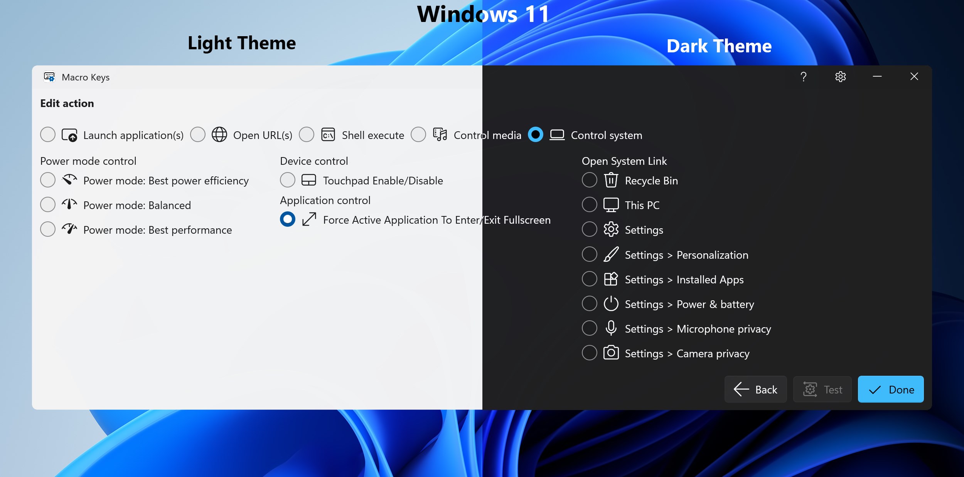This screenshot has width=964, height=477.
Task: Click the Microphone privacy mic icon
Action: click(x=611, y=328)
